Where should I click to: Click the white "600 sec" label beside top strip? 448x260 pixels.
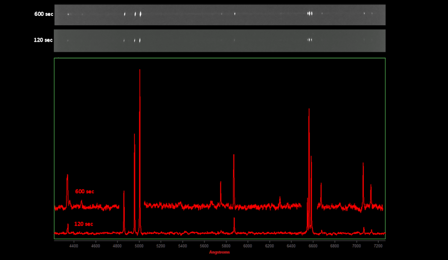(x=43, y=14)
